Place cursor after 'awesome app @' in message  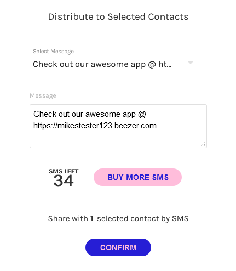146,114
